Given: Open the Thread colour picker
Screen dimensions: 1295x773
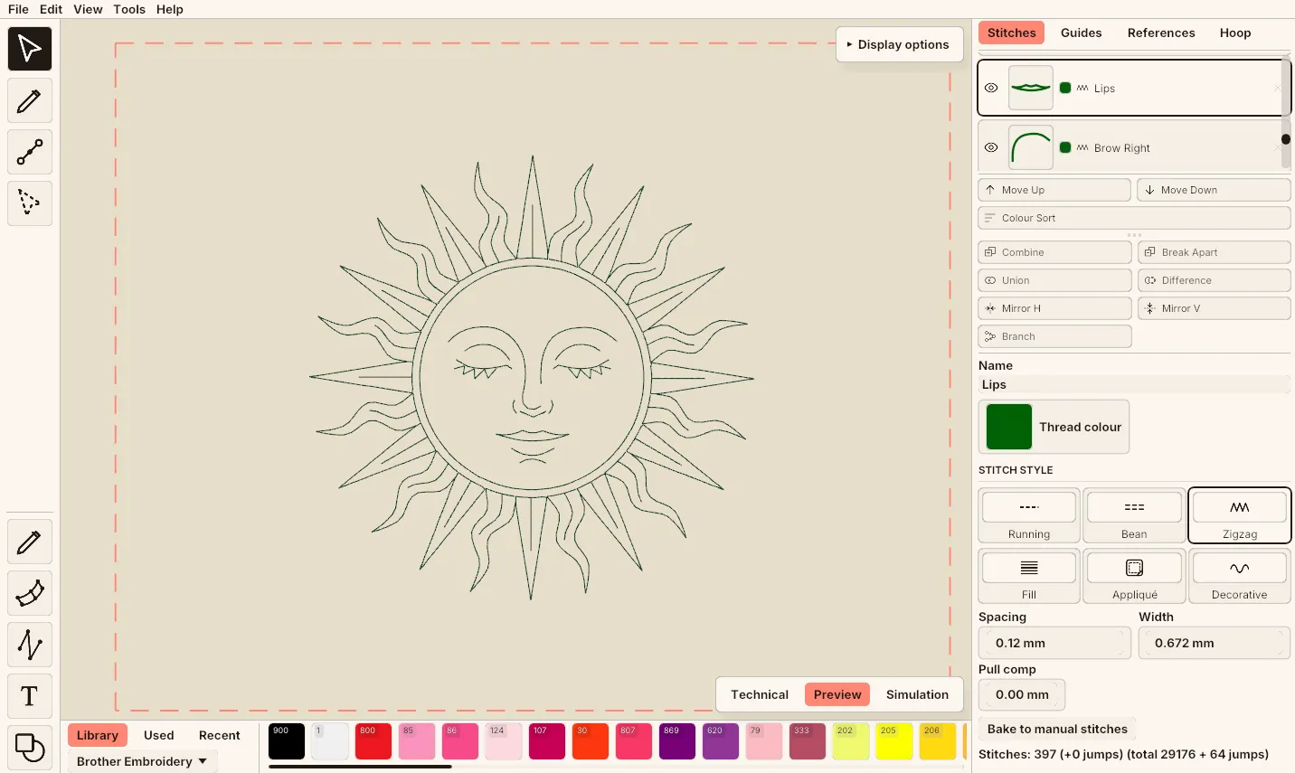Looking at the screenshot, I should [x=1054, y=427].
